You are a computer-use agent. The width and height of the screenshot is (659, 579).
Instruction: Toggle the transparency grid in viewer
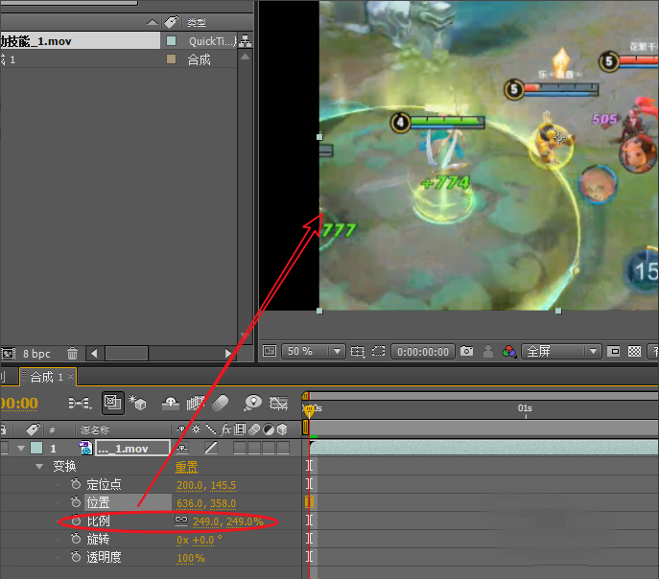[x=634, y=352]
